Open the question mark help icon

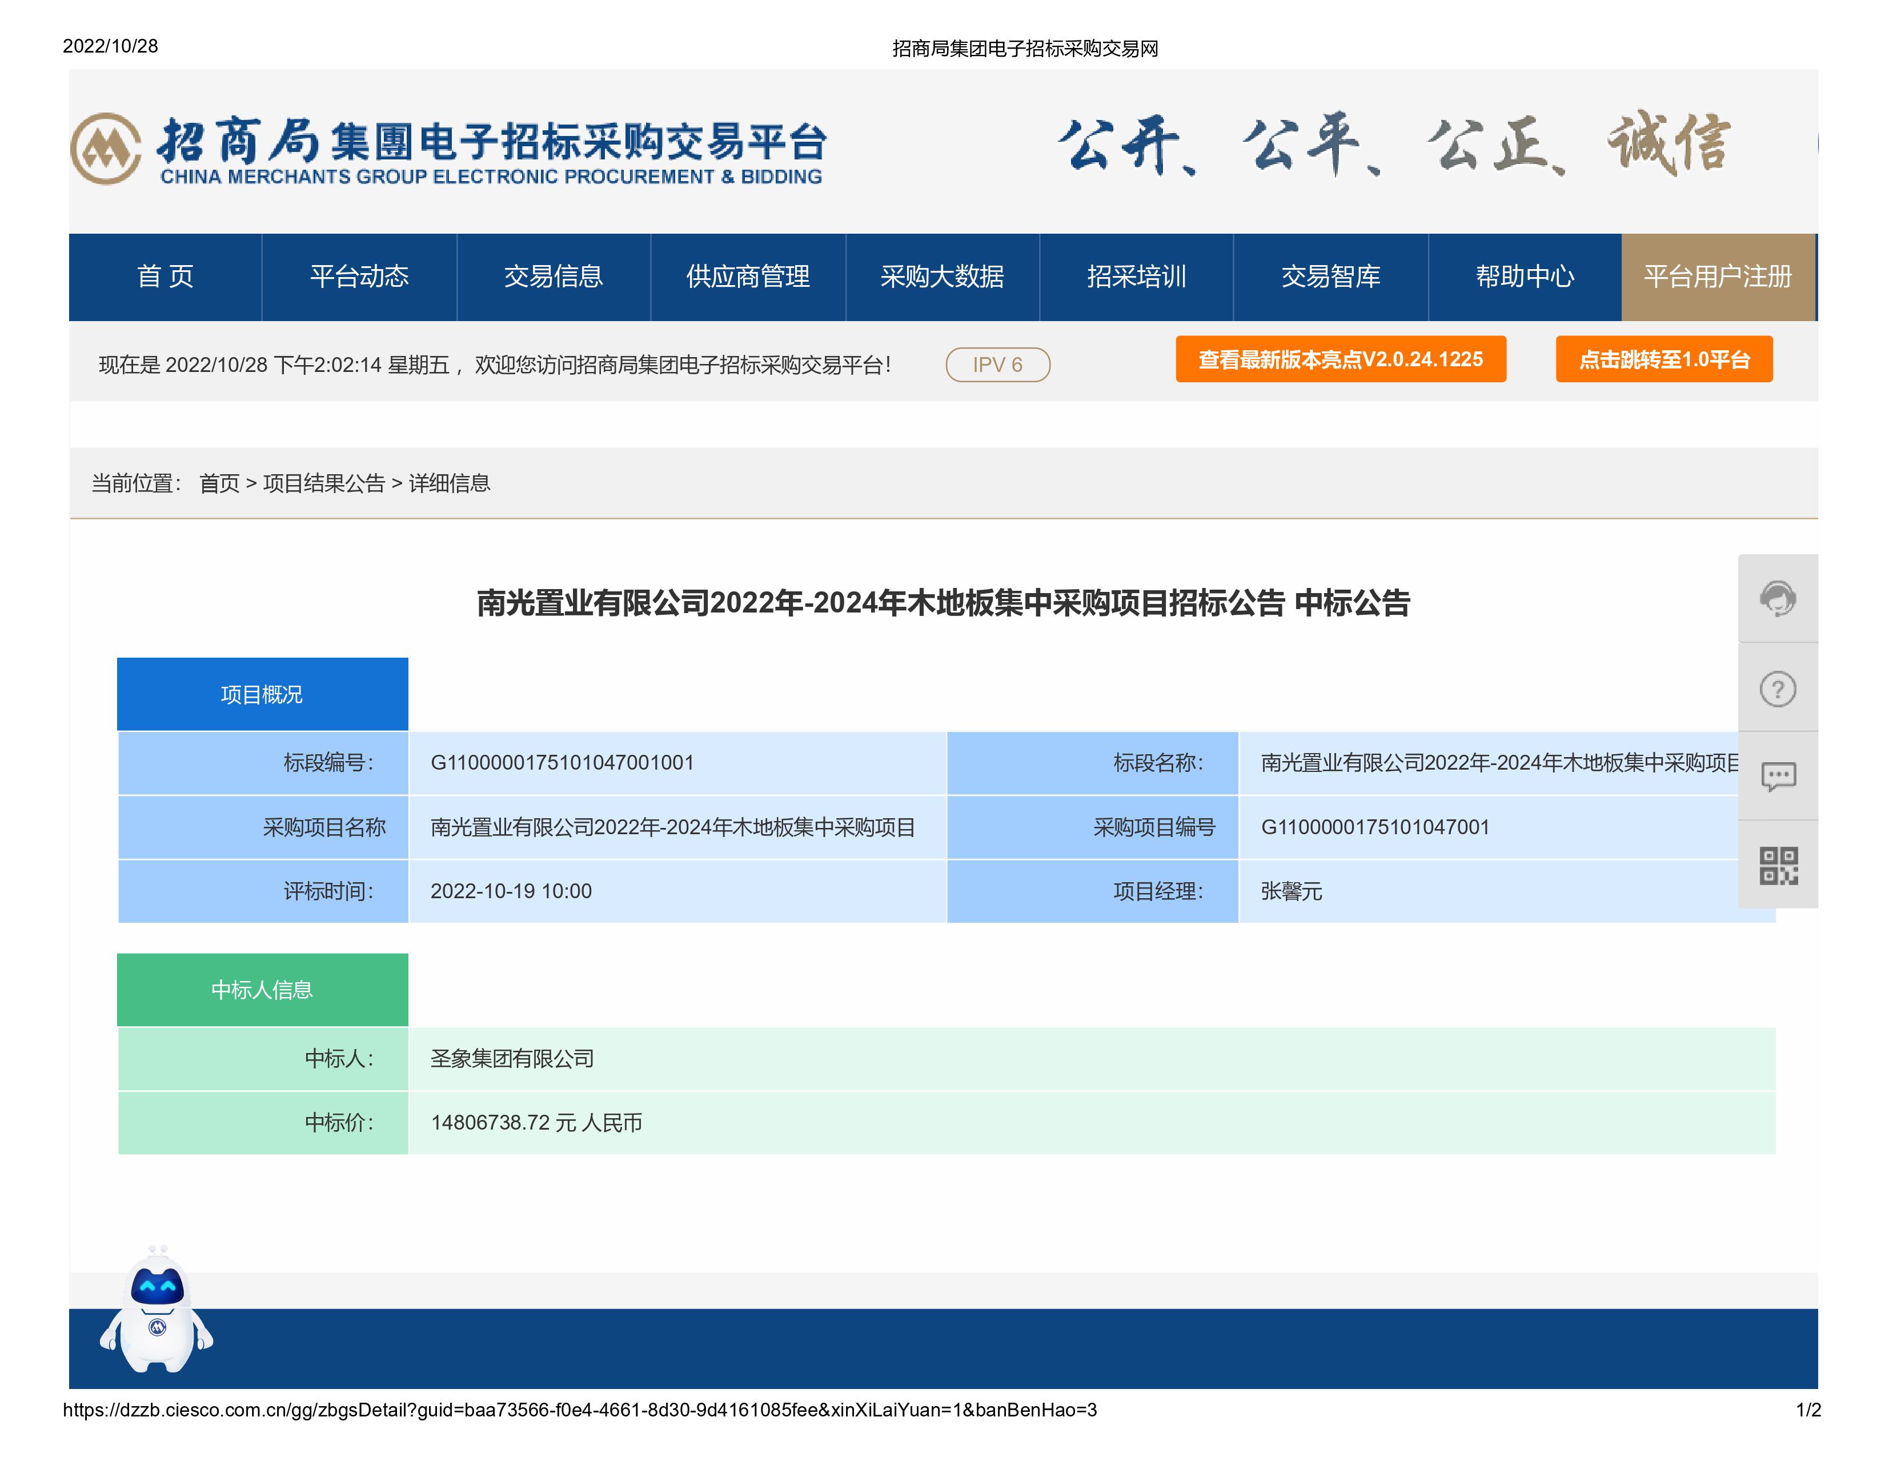point(1777,689)
